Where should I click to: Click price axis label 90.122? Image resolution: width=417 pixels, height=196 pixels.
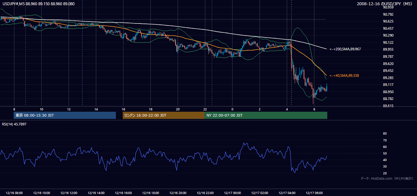point(388,42)
